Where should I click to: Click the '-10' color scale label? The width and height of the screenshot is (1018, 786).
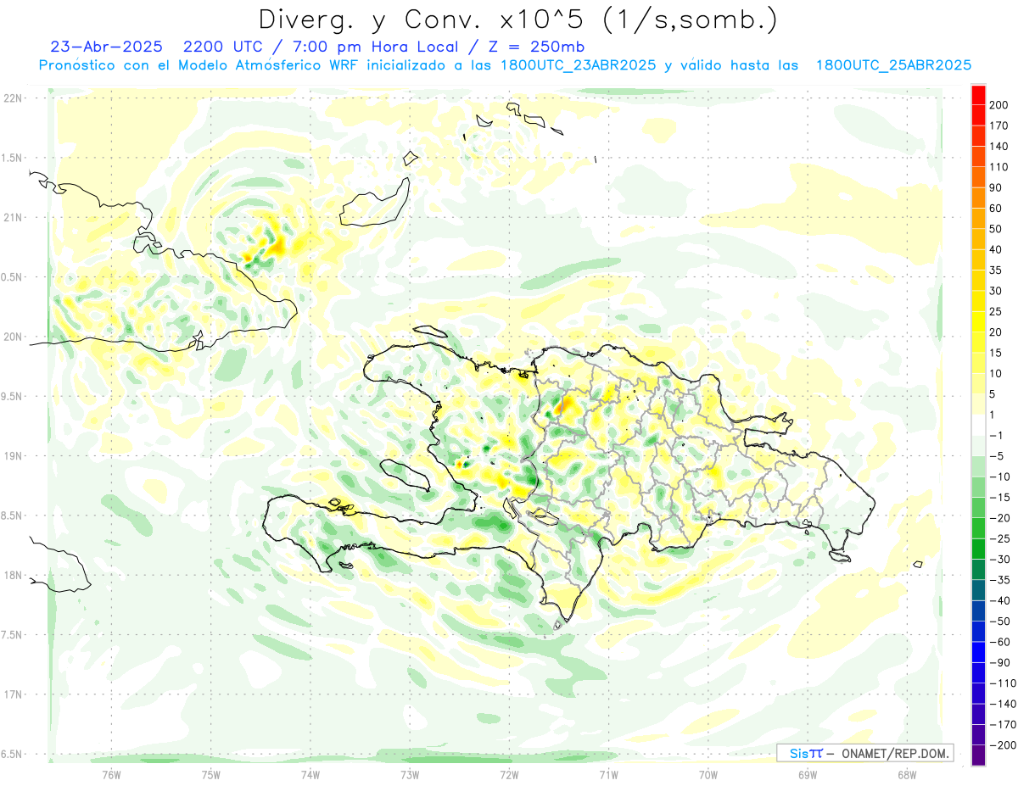coord(1002,477)
